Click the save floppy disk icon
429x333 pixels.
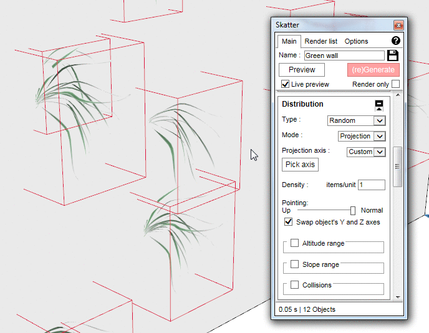pyautogui.click(x=393, y=55)
